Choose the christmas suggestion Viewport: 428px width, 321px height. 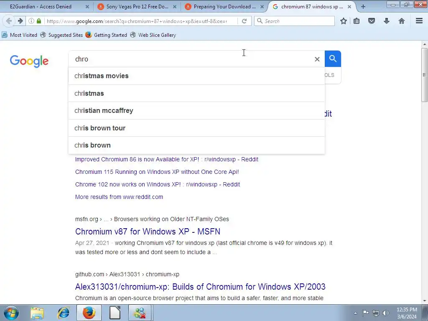[x=196, y=93]
